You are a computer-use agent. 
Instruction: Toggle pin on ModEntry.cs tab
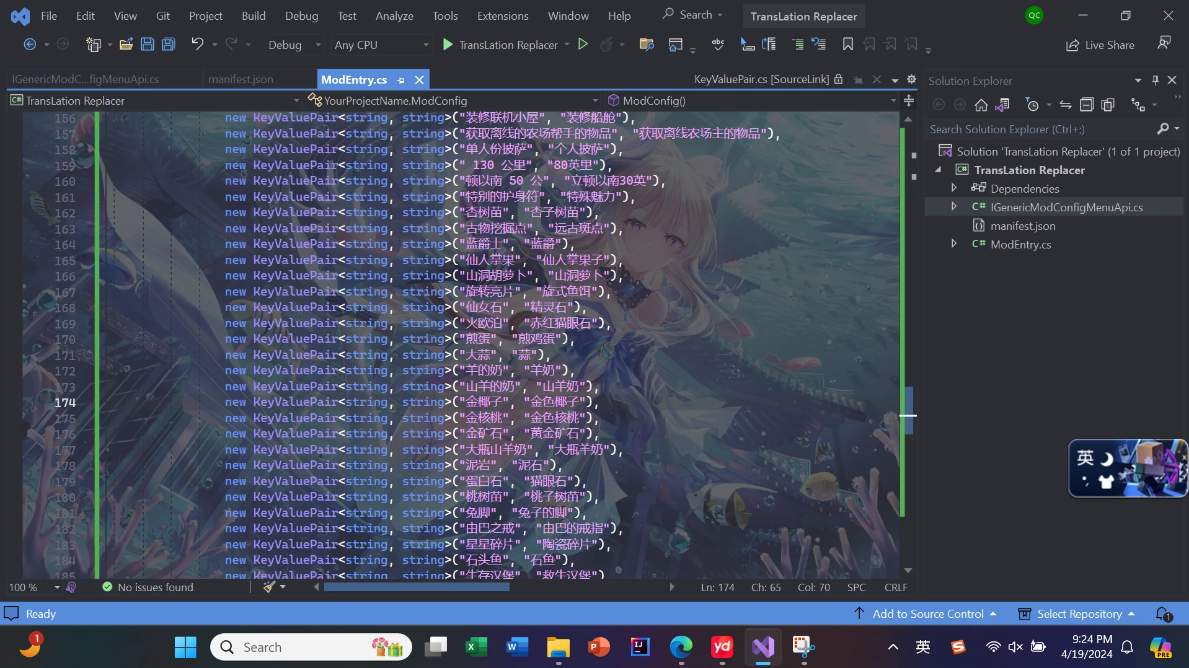(401, 80)
